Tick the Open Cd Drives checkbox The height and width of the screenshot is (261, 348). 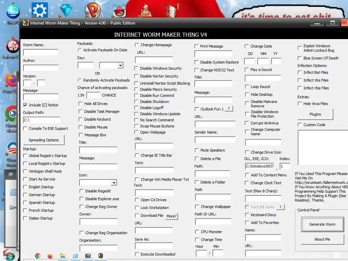click(x=137, y=200)
